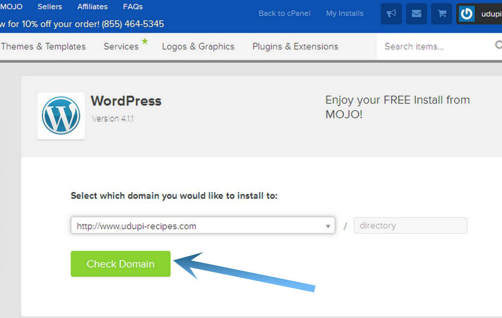Click the power icon beside the username
502x318 pixels.
point(467,14)
